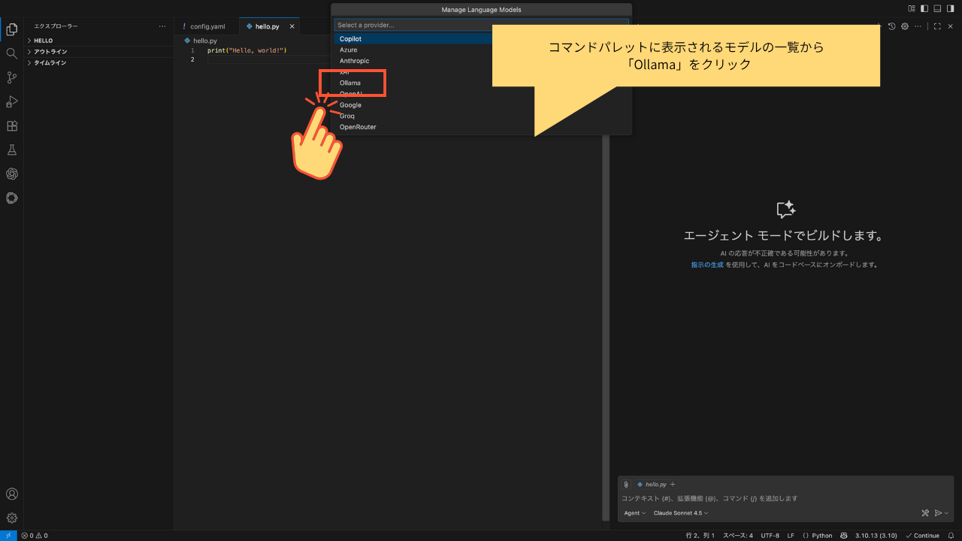Open the Search view in the activity bar
The image size is (962, 541).
[11, 53]
